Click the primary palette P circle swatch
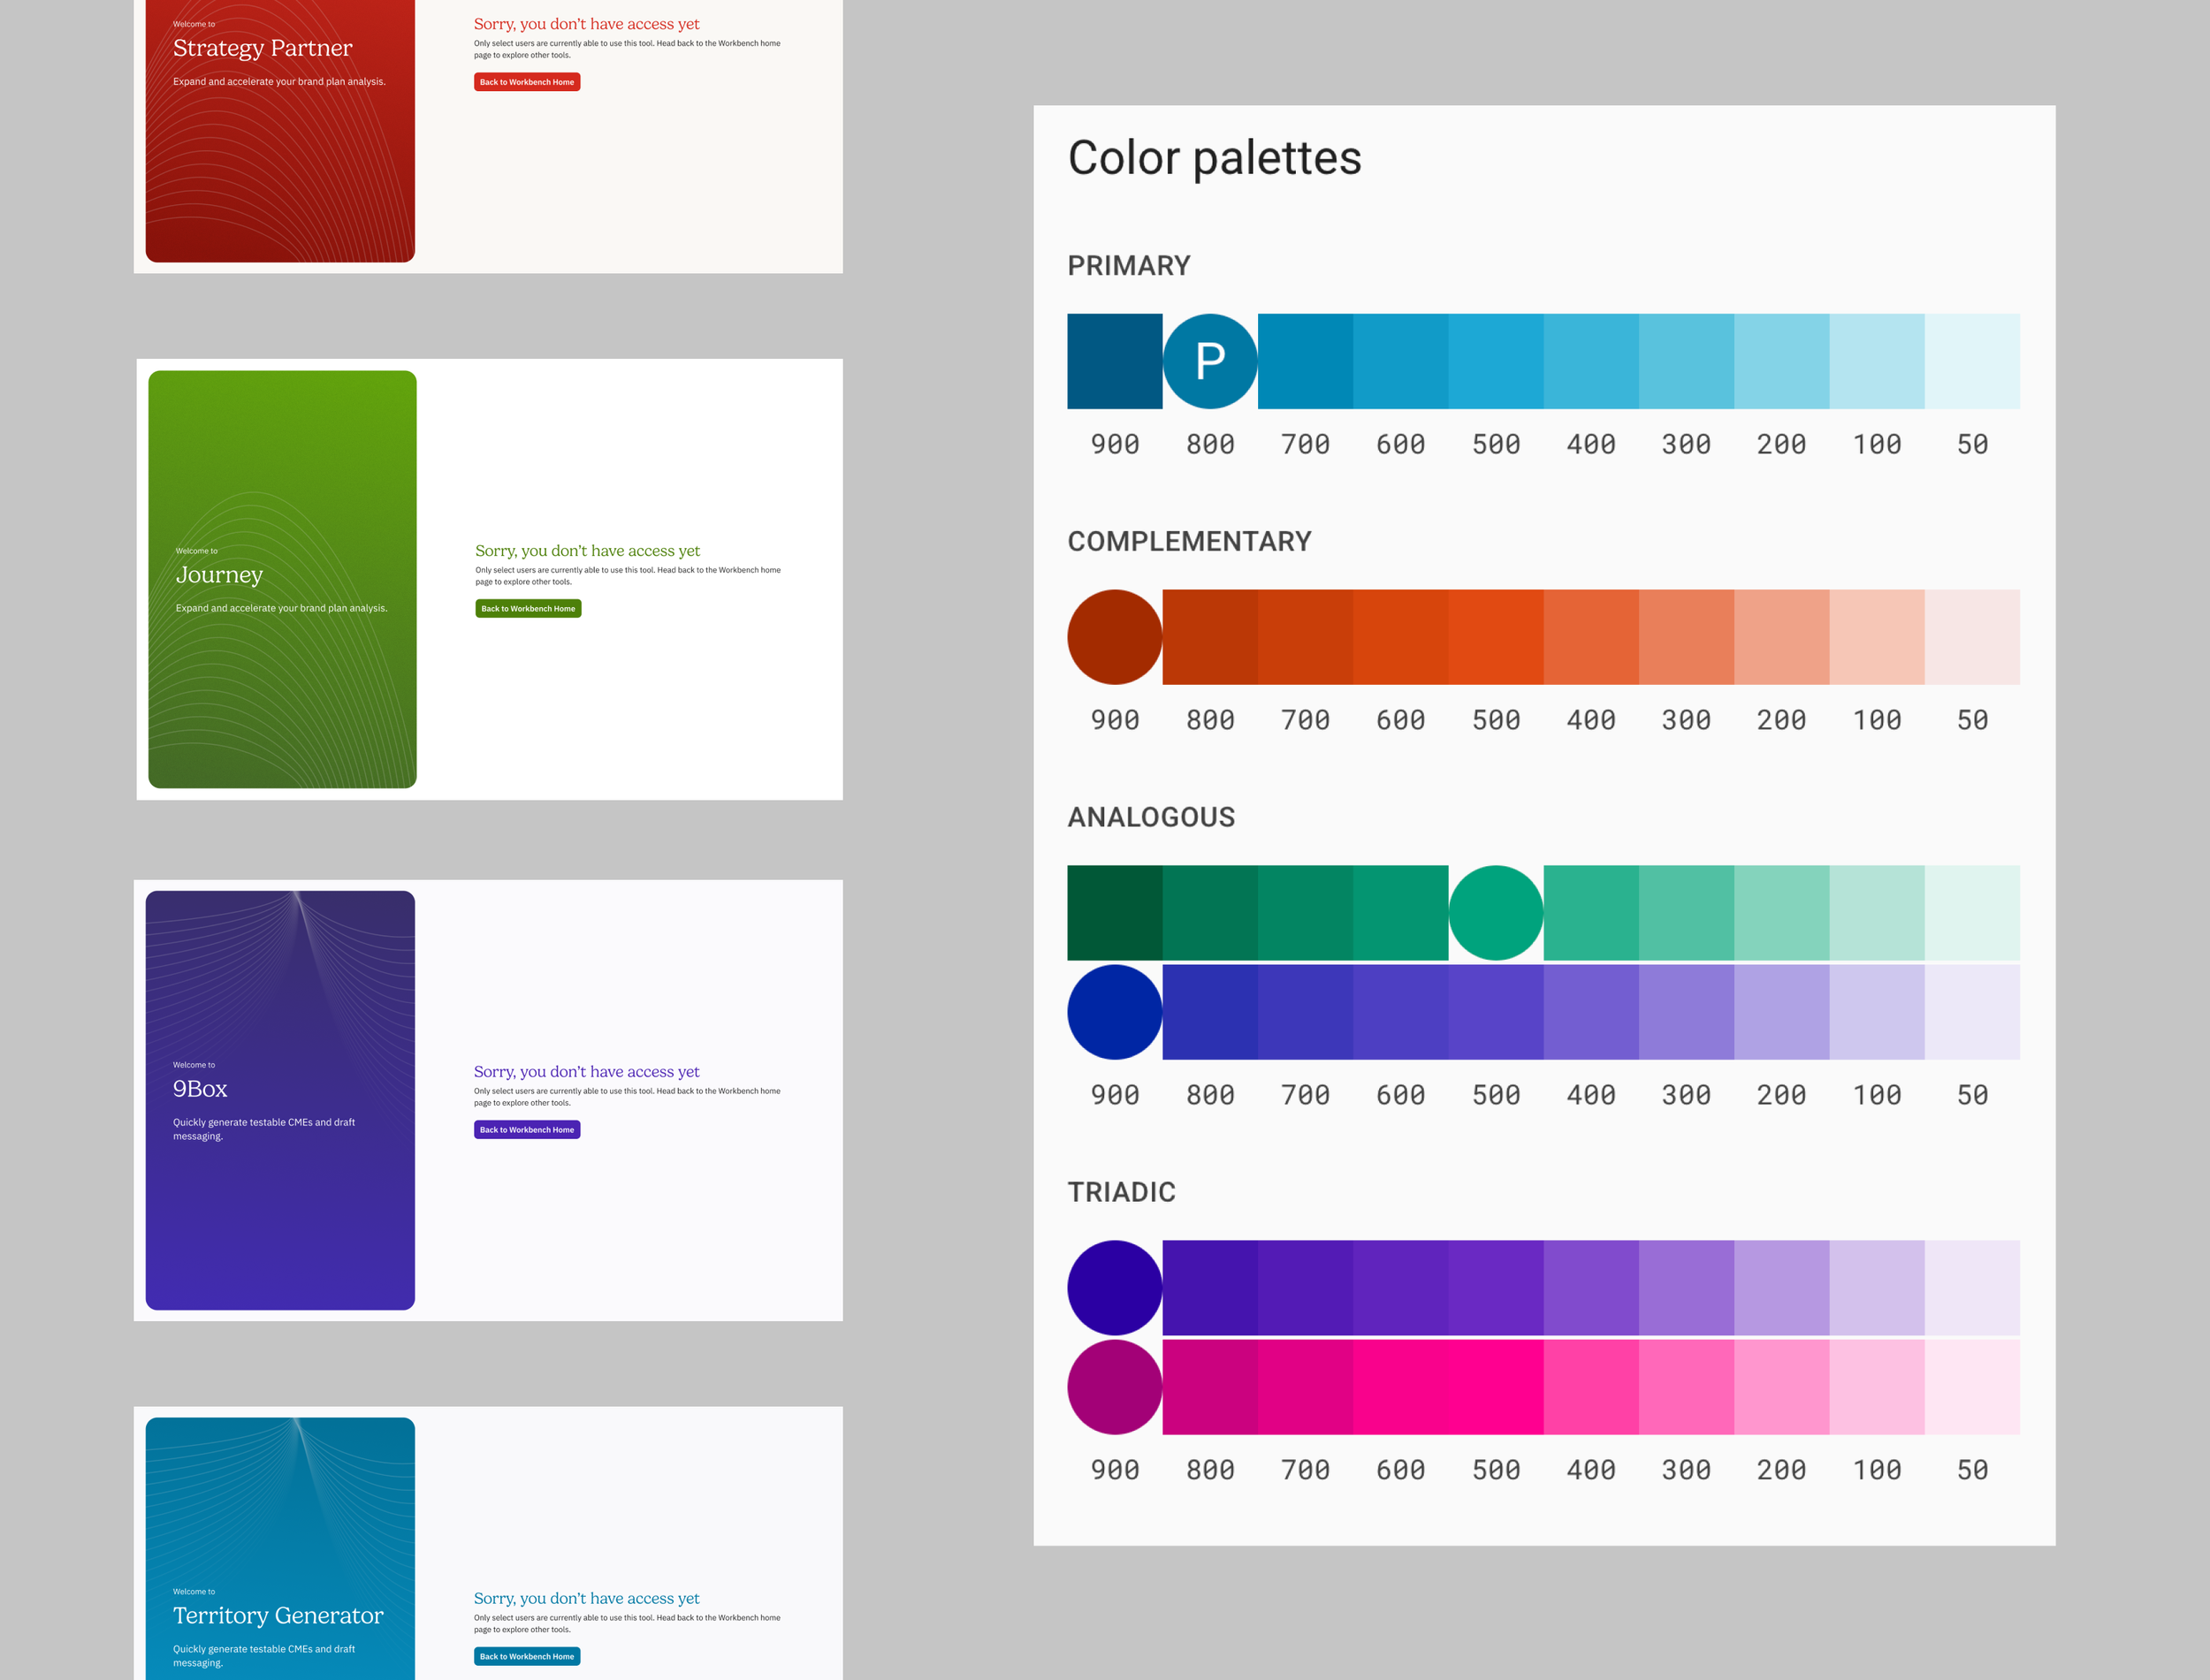2210x1680 pixels. [x=1210, y=361]
